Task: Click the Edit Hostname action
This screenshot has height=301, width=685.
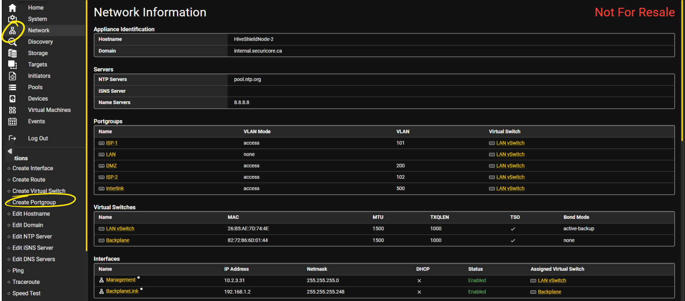Action: tap(31, 214)
